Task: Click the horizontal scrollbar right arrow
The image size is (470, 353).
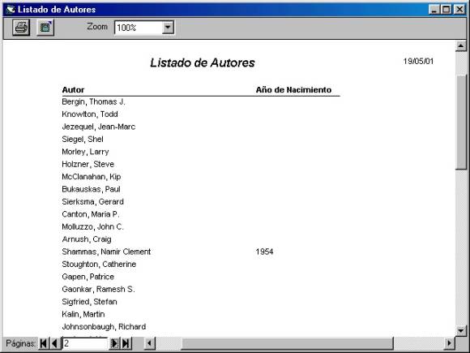Action: [x=449, y=343]
